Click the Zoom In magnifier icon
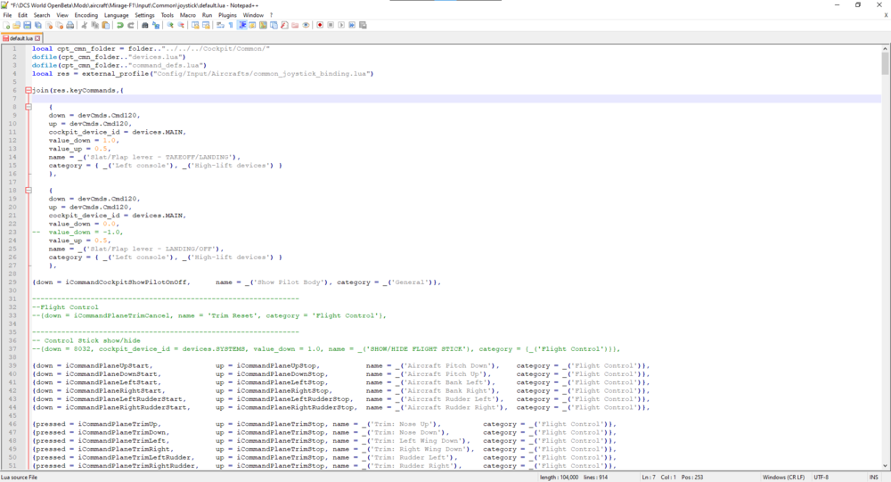The width and height of the screenshot is (891, 482). tap(170, 25)
